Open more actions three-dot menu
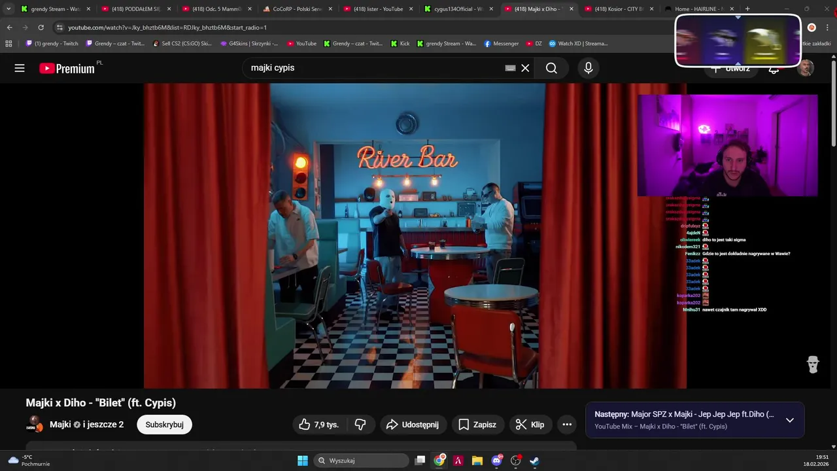Viewport: 837px width, 471px height. click(x=567, y=425)
